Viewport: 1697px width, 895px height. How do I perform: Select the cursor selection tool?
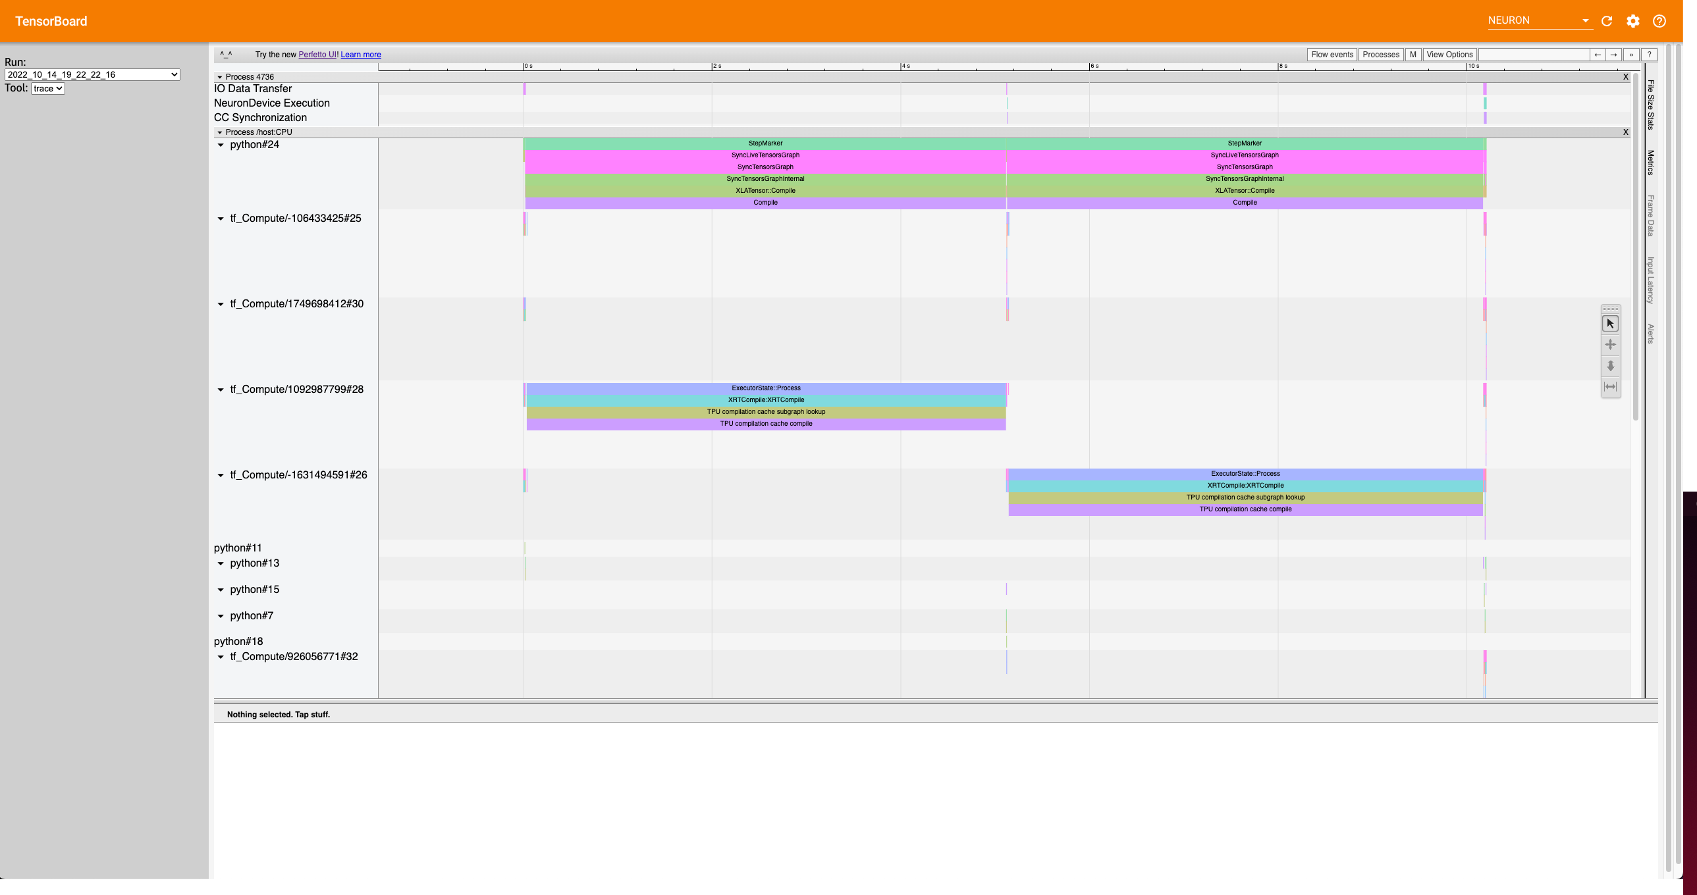point(1610,322)
